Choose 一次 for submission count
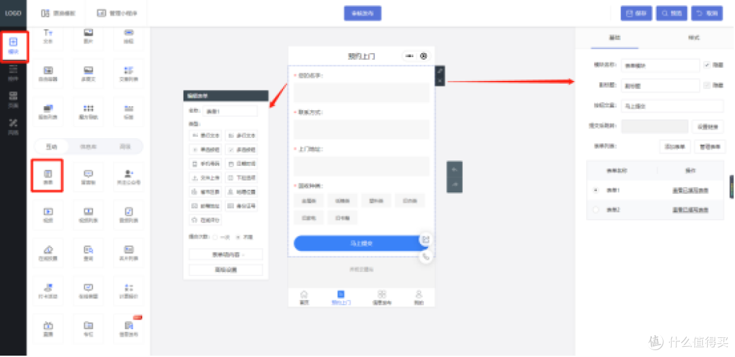The height and width of the screenshot is (357, 735). click(x=216, y=237)
